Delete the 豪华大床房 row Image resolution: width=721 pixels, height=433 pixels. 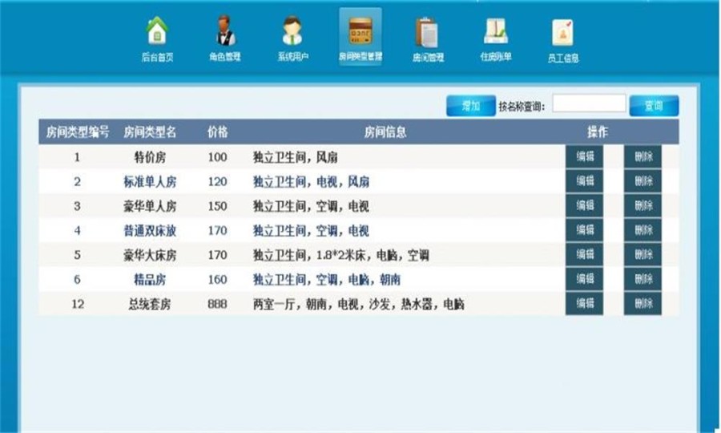pyautogui.click(x=642, y=256)
